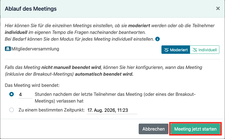Click the 'Stunden nachdem der letzte Teilnehmer' label
The width and height of the screenshot is (225, 139).
[115, 98]
